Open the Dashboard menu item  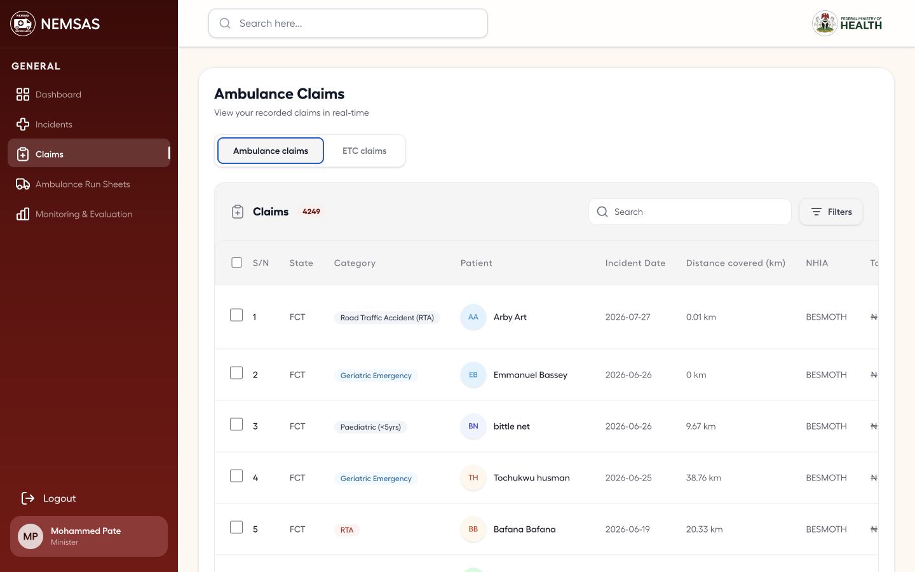pyautogui.click(x=89, y=95)
